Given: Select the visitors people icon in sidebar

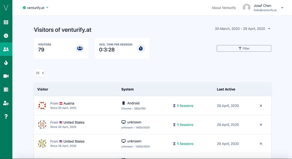Looking at the screenshot, I should pyautogui.click(x=6, y=49).
